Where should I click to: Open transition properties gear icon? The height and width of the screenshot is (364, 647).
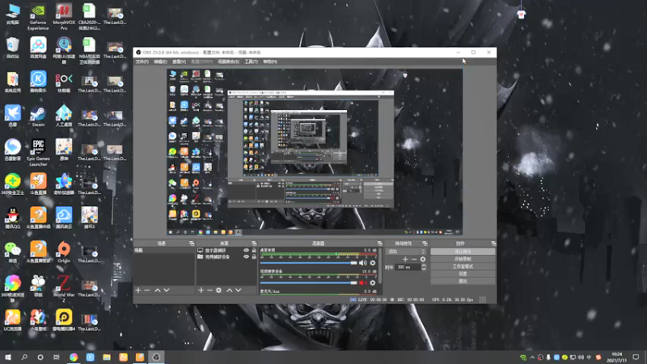click(422, 259)
